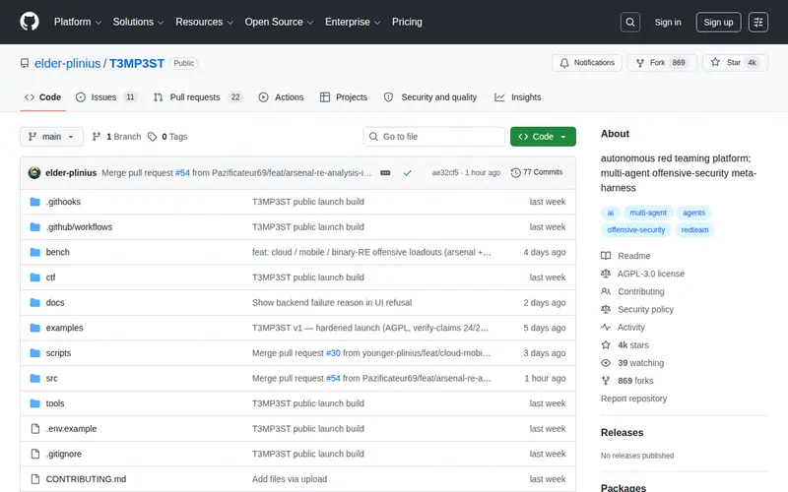The image size is (788, 492).
Task: Open the 77 Commits history
Action: point(537,172)
